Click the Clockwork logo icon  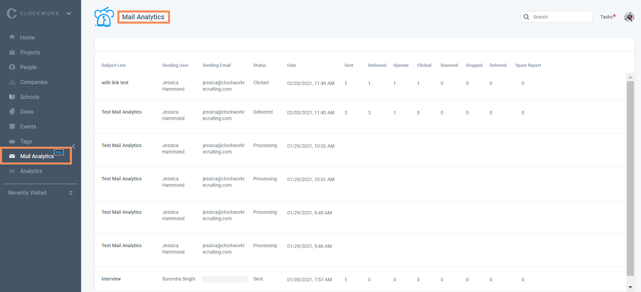click(x=12, y=13)
